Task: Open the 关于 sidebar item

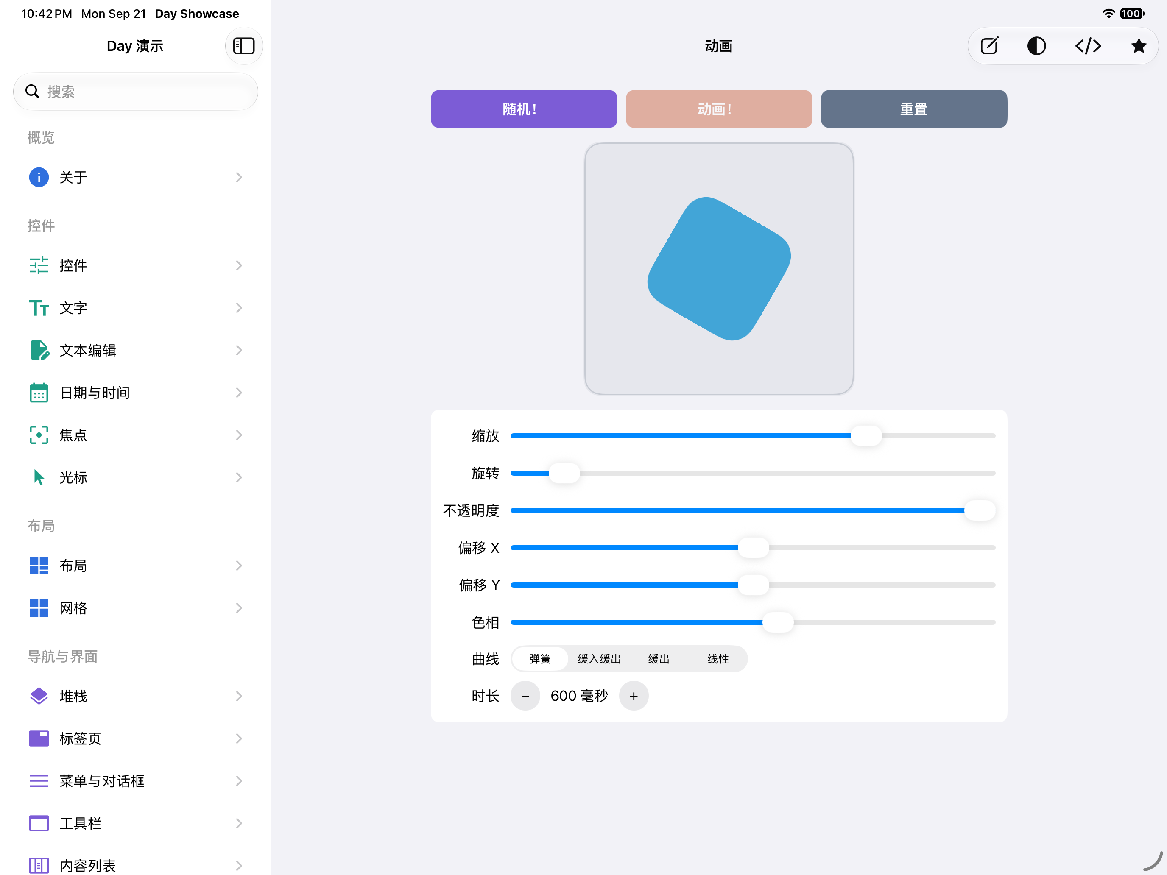Action: 136,177
